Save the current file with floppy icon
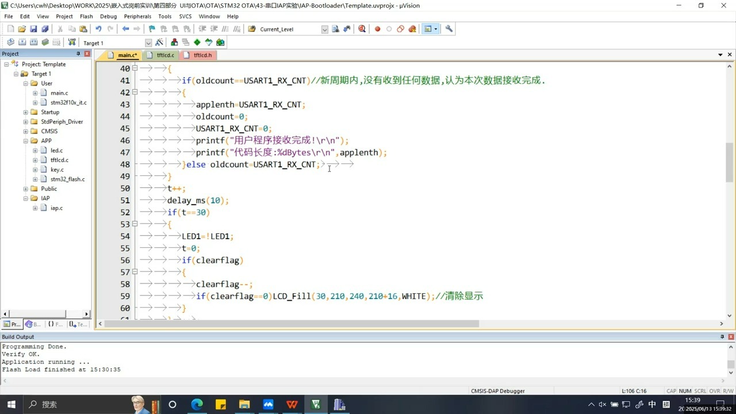This screenshot has height=414, width=736. point(33,29)
